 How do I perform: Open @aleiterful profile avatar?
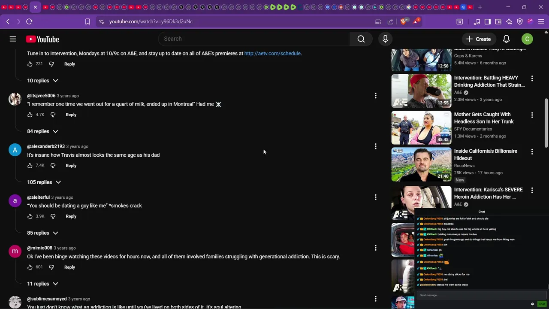[15, 200]
